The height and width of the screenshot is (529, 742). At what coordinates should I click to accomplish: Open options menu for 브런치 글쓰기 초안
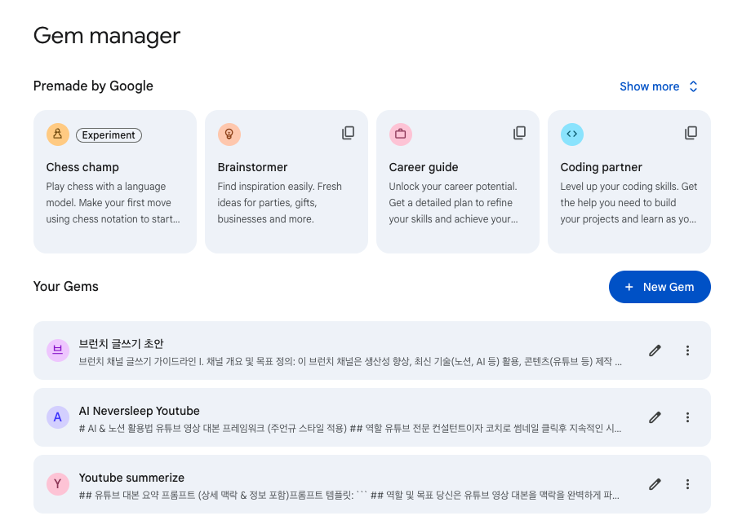pyautogui.click(x=687, y=350)
